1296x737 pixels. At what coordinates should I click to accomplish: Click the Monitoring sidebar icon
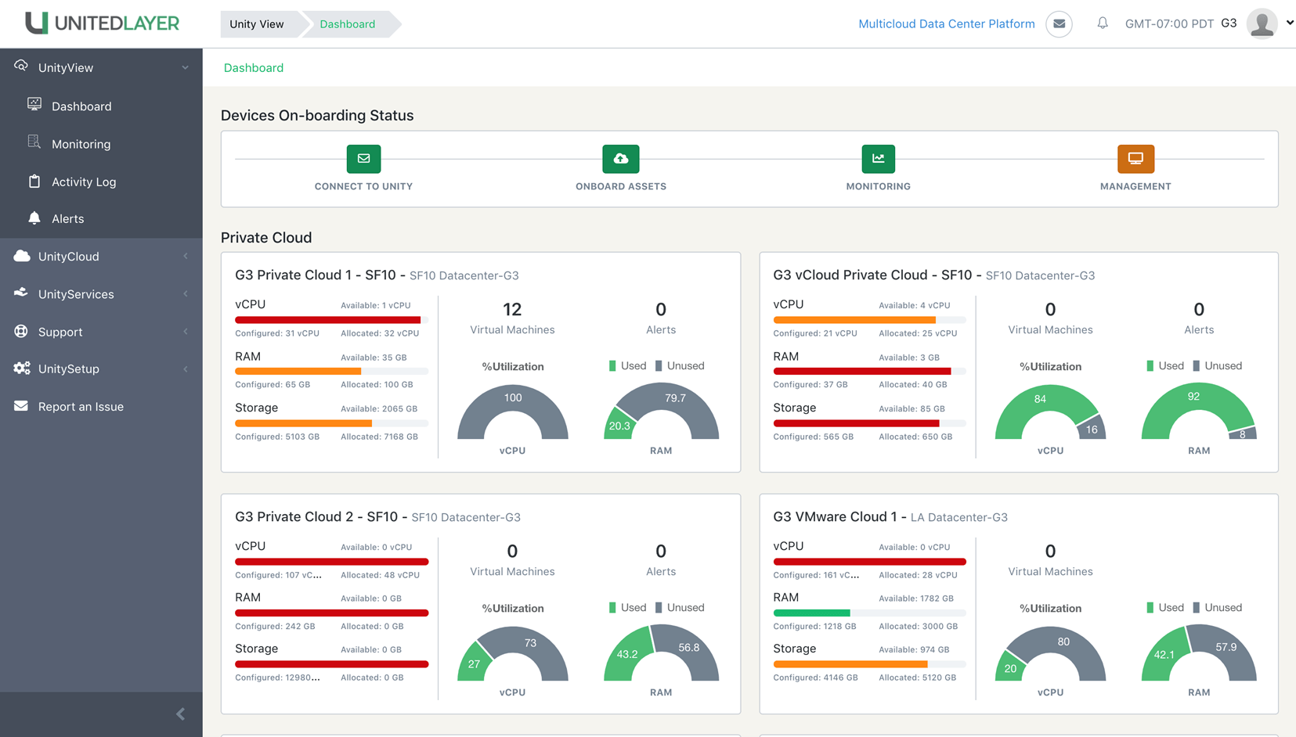click(34, 142)
